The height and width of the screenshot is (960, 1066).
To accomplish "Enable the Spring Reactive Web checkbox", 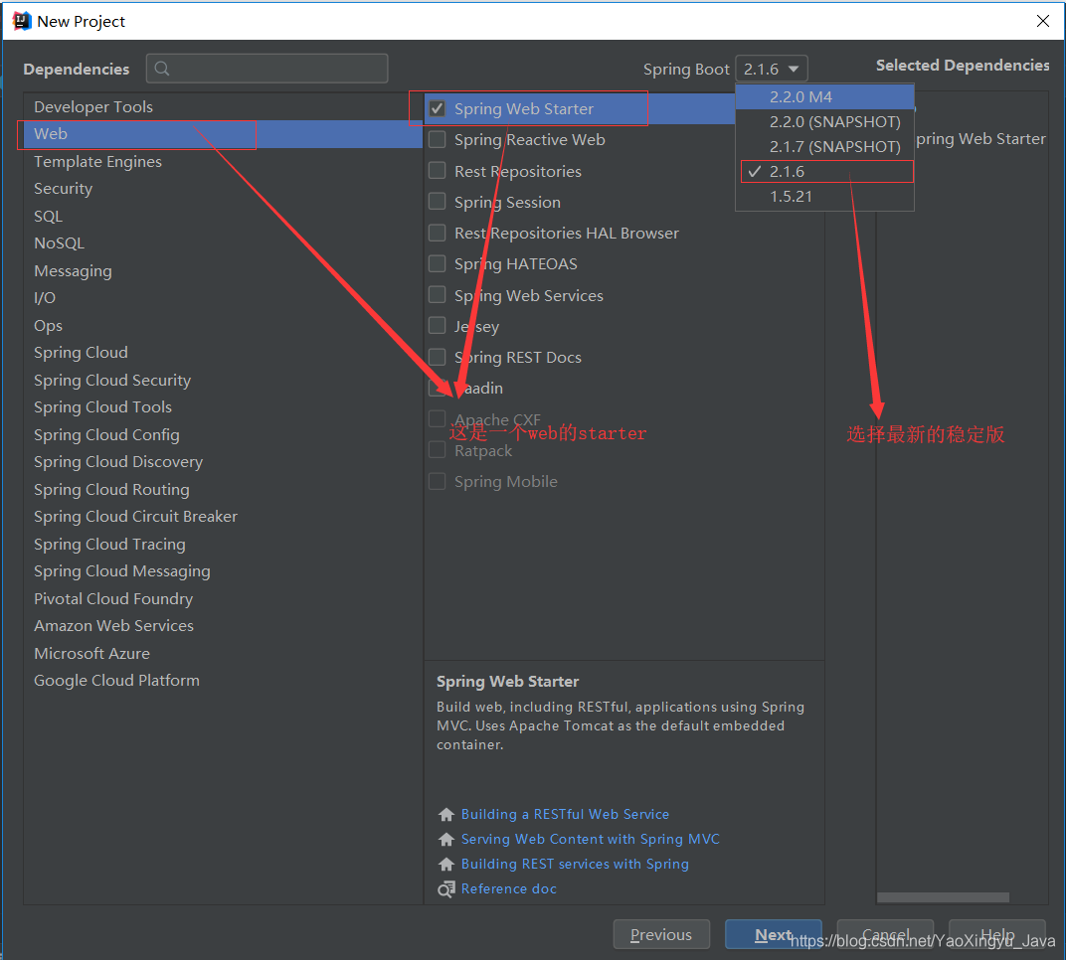I will click(x=438, y=139).
